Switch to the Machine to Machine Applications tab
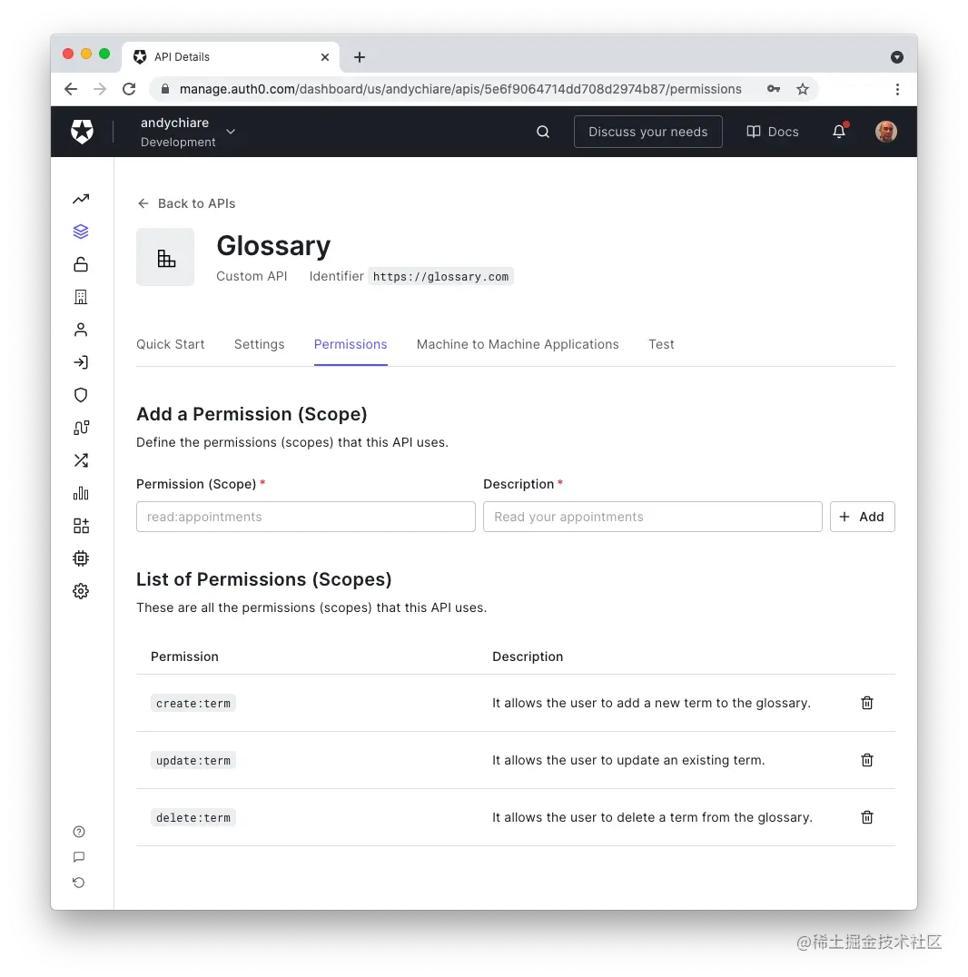This screenshot has width=968, height=977. coord(518,344)
